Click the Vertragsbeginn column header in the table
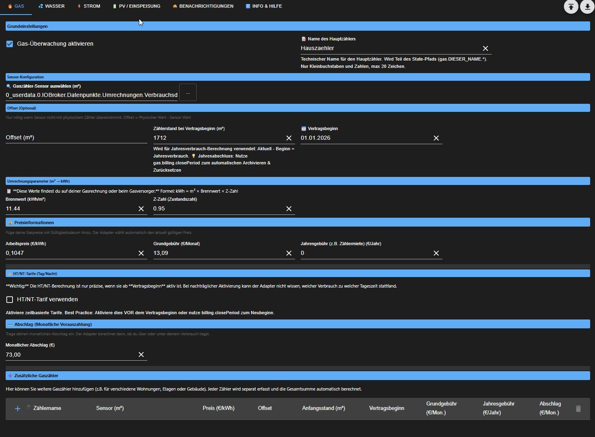The image size is (595, 437). pyautogui.click(x=387, y=408)
